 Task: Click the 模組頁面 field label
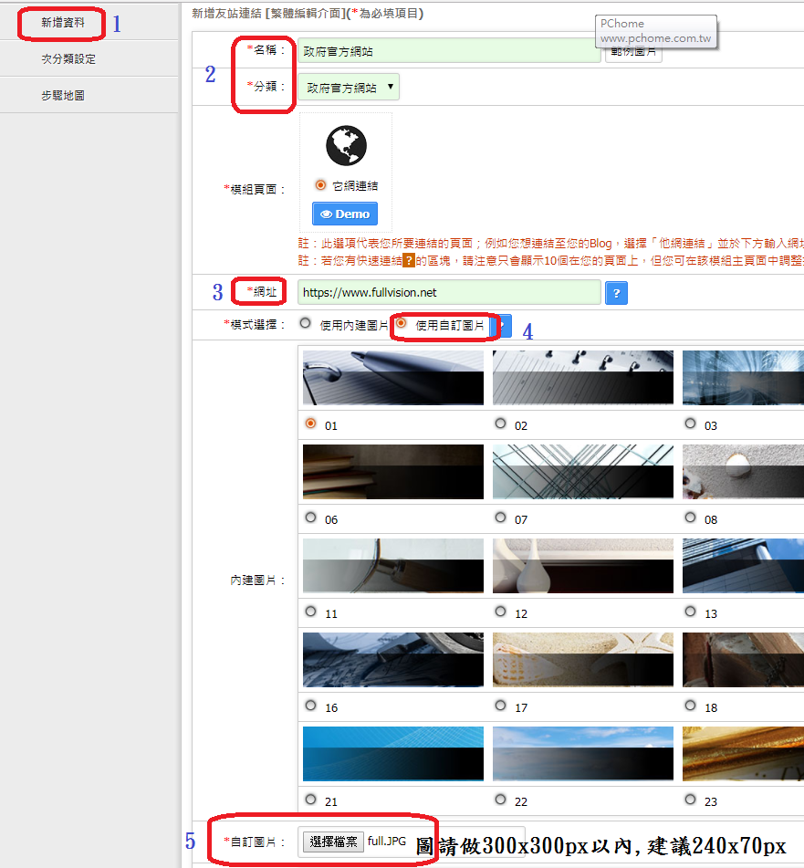(x=255, y=189)
